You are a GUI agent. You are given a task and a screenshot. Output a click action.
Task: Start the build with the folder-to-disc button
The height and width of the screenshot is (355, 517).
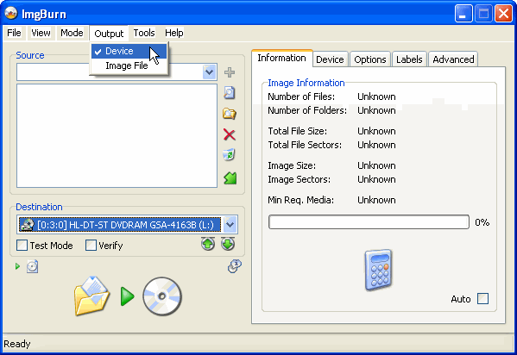pos(128,296)
